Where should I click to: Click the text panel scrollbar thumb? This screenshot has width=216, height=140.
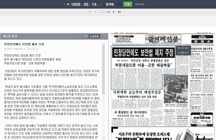[x=104, y=70]
